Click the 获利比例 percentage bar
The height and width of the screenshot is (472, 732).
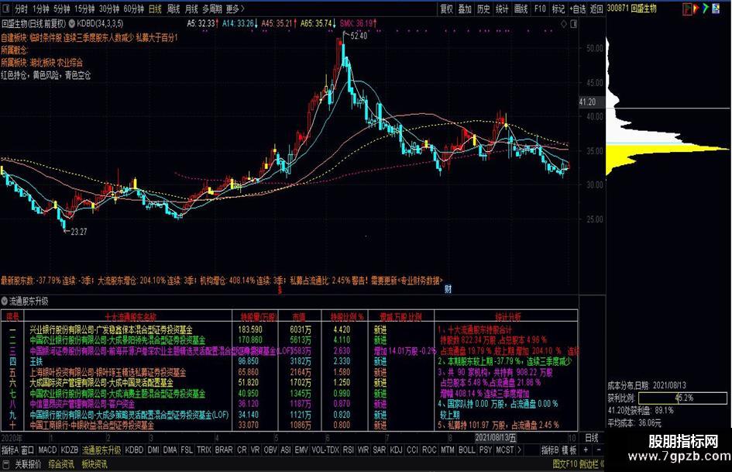click(x=682, y=398)
